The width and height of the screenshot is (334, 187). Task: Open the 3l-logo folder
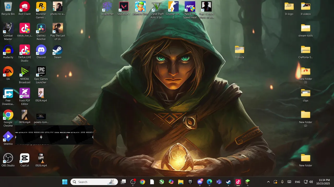click(x=289, y=9)
